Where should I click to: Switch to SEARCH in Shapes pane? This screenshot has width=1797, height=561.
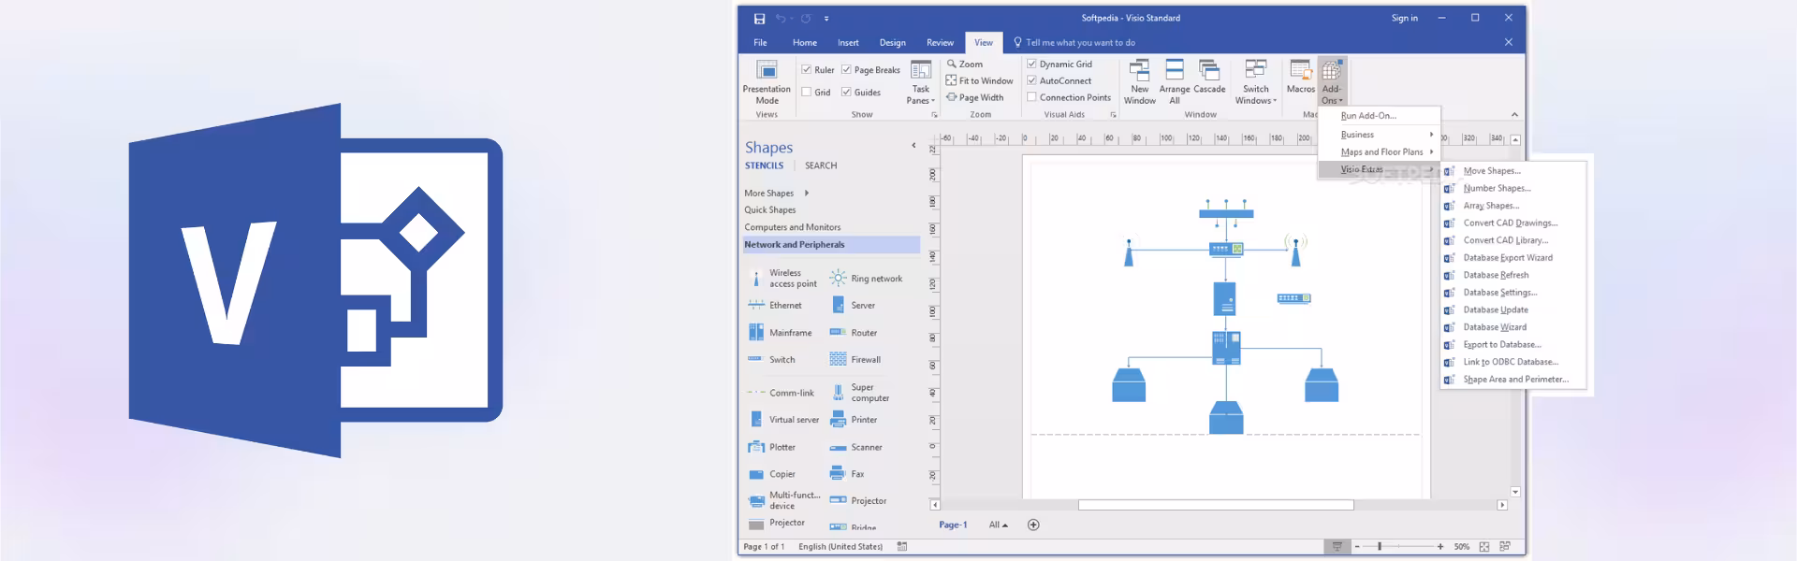pyautogui.click(x=821, y=165)
